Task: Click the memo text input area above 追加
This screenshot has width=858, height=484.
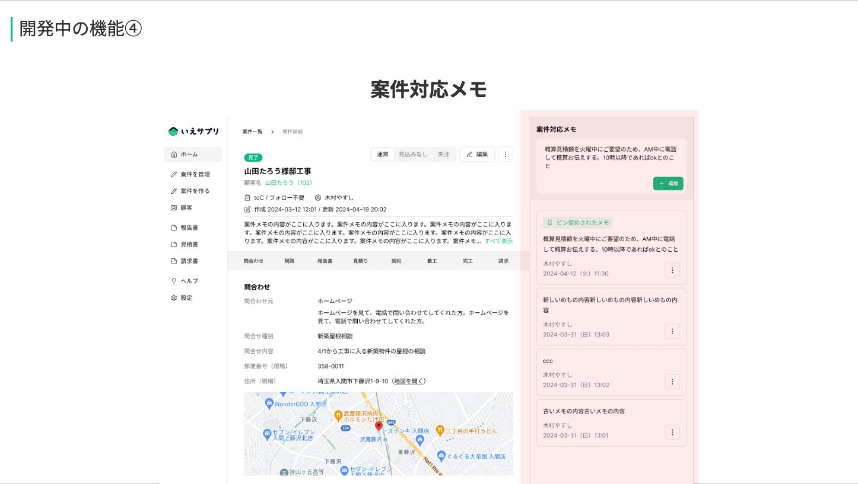Action: (611, 158)
